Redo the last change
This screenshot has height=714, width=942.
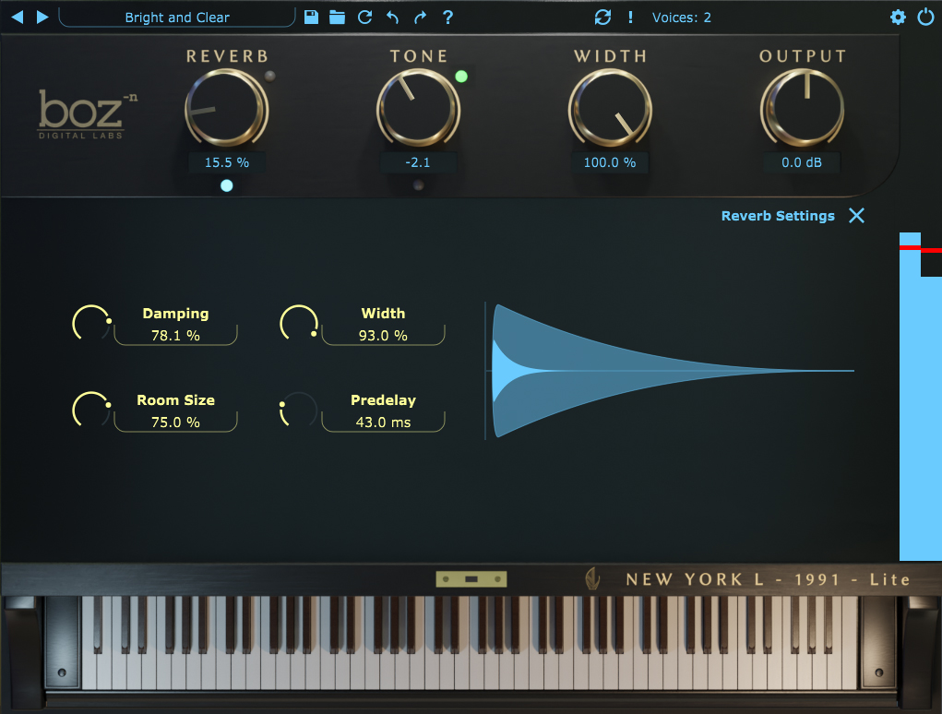(420, 18)
